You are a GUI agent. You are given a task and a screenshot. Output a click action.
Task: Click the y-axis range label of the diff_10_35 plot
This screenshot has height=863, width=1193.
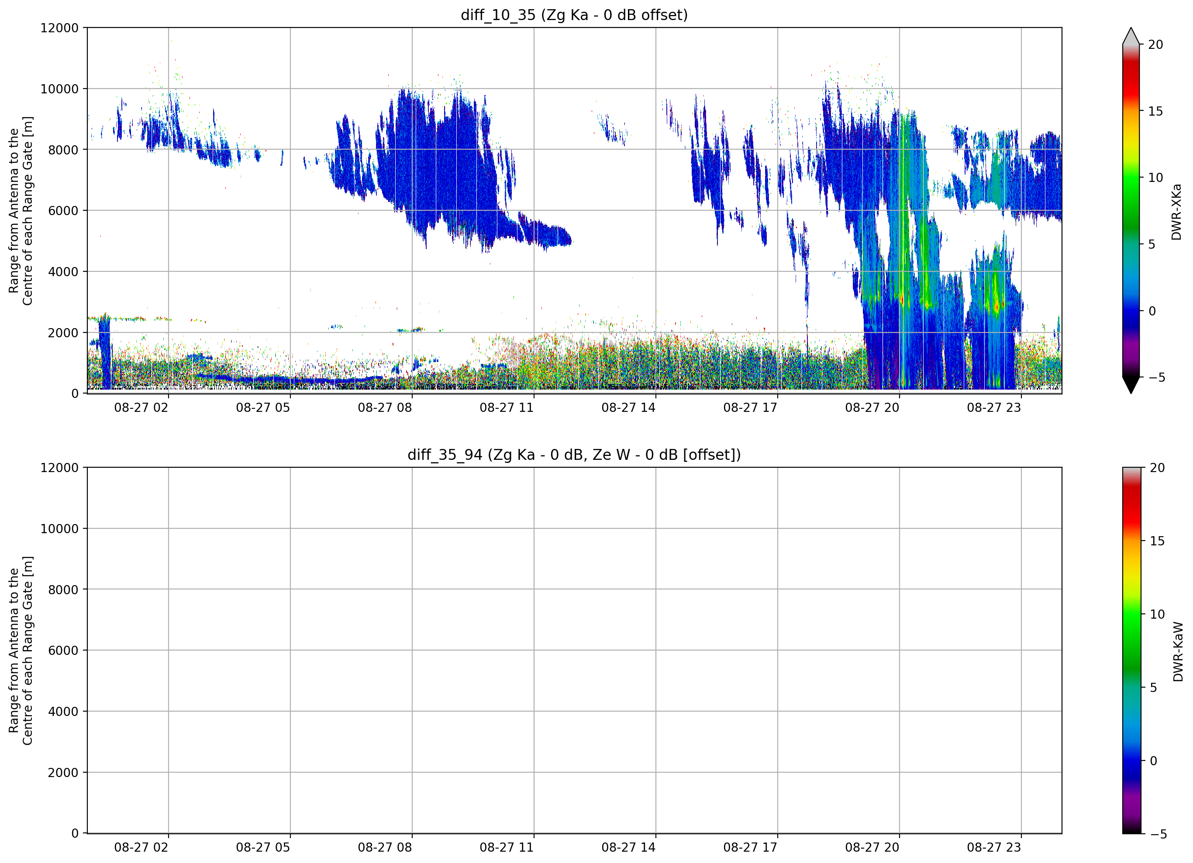(21, 211)
